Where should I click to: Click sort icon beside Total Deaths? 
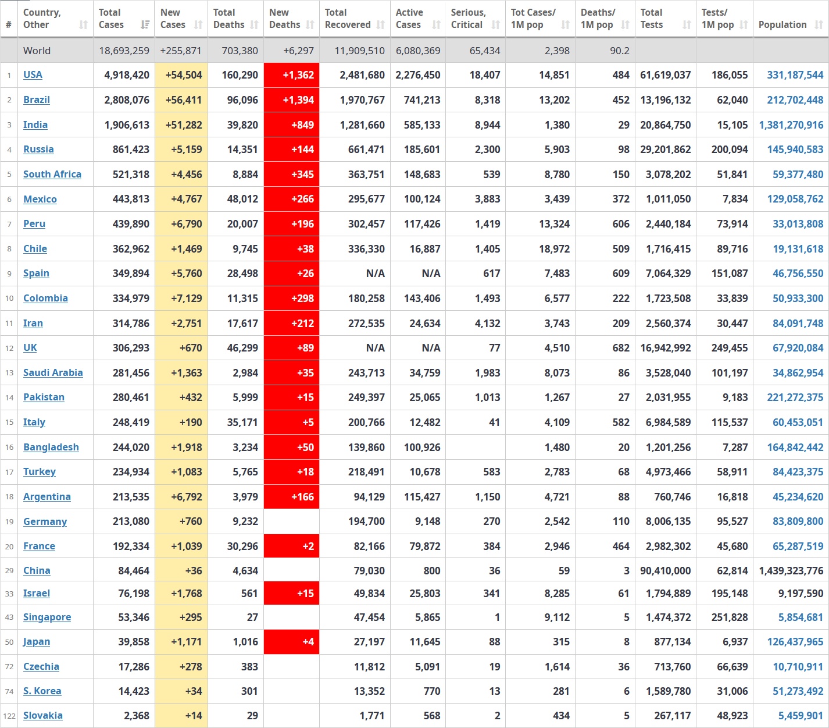[254, 25]
